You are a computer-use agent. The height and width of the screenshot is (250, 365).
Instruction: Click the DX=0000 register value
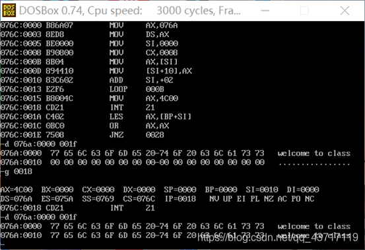tap(139, 190)
